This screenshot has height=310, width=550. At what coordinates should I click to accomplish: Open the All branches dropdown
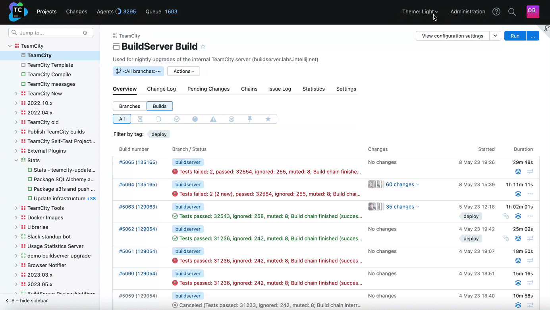138,71
